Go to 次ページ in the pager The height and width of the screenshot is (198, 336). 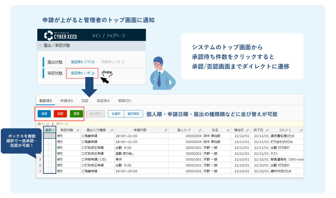(x=62, y=124)
